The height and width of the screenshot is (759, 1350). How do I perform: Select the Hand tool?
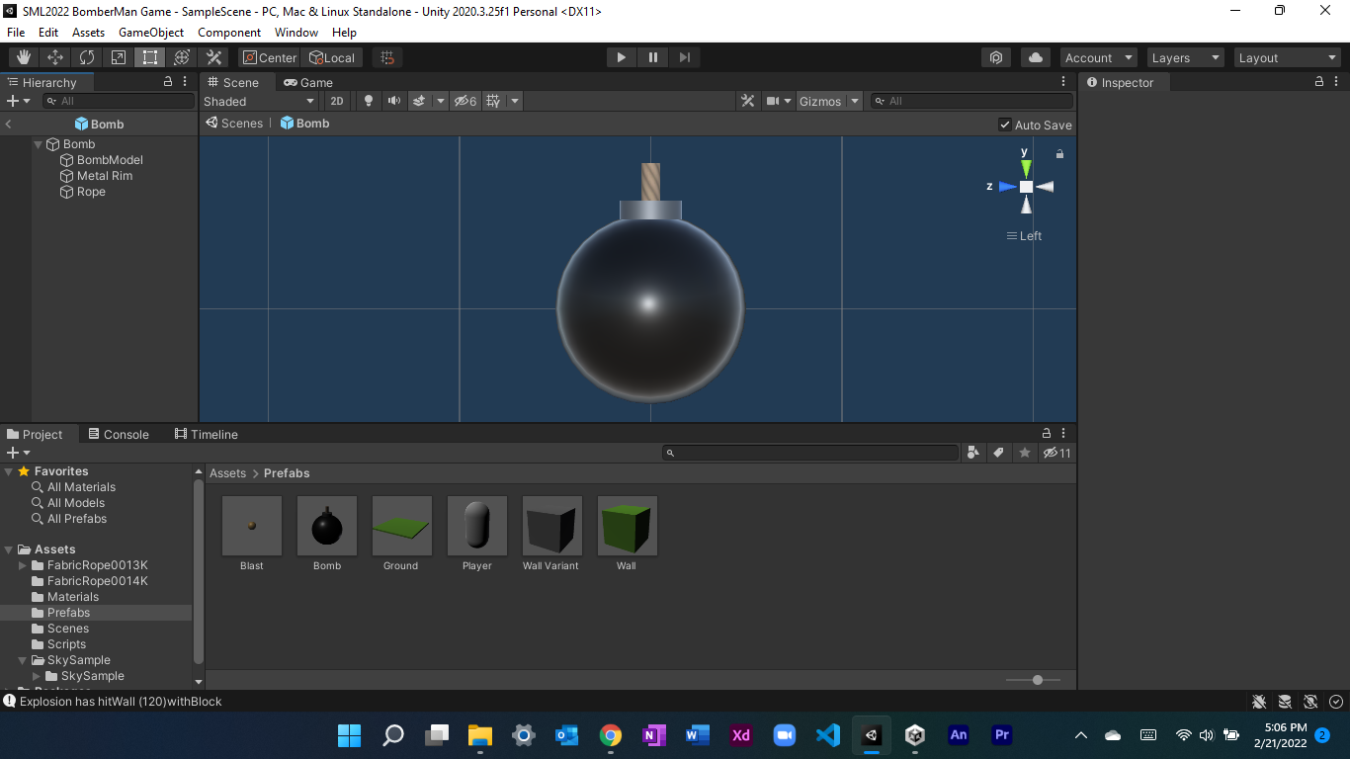(24, 57)
